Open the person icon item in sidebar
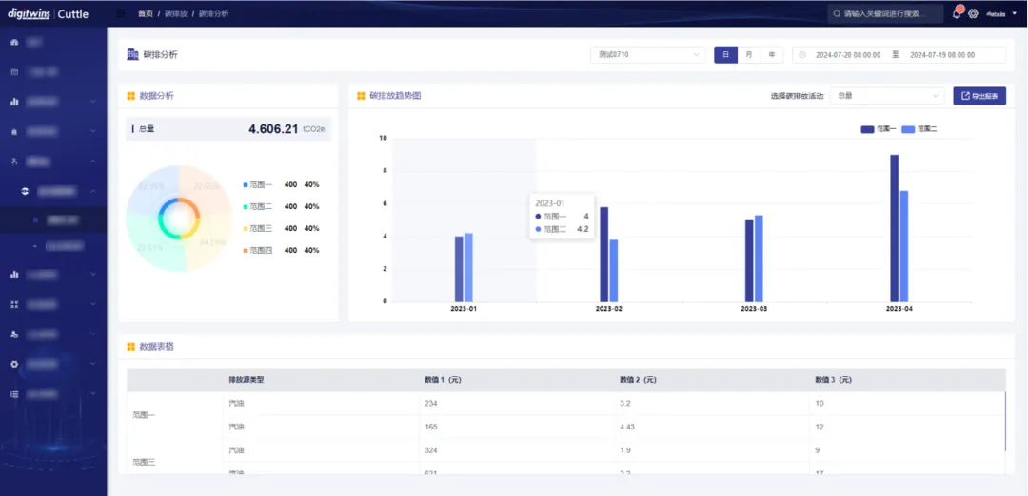Screen dimensions: 1028x496 click(14, 161)
